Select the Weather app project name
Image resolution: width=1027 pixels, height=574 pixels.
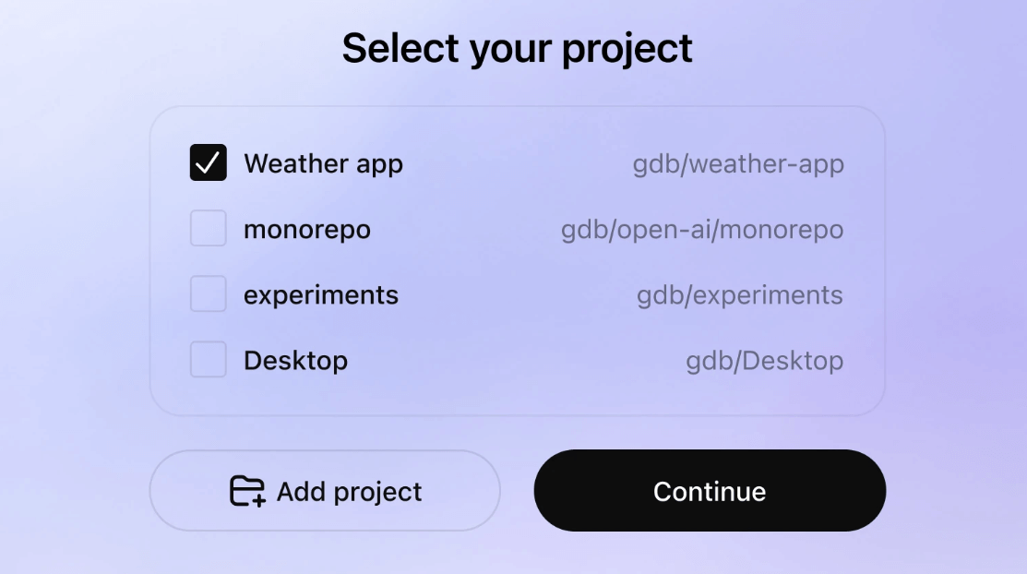click(323, 164)
